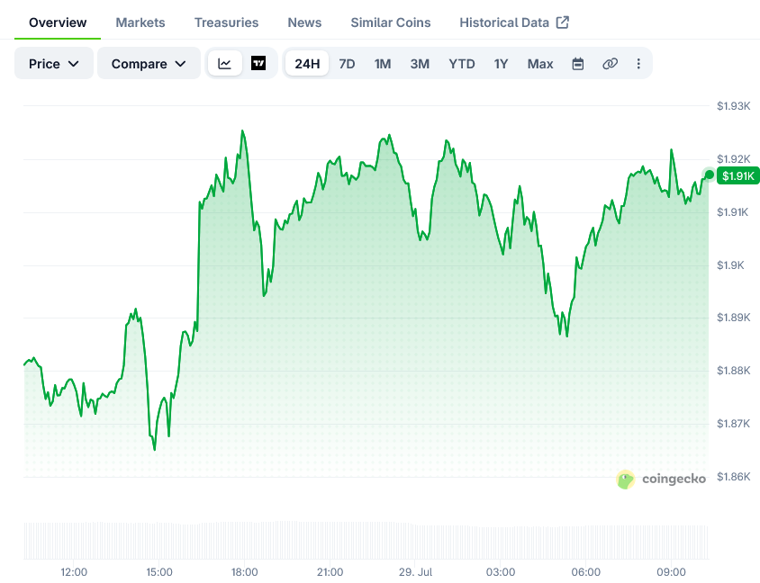Image resolution: width=760 pixels, height=583 pixels.
Task: Select the Max time range
Action: (540, 64)
